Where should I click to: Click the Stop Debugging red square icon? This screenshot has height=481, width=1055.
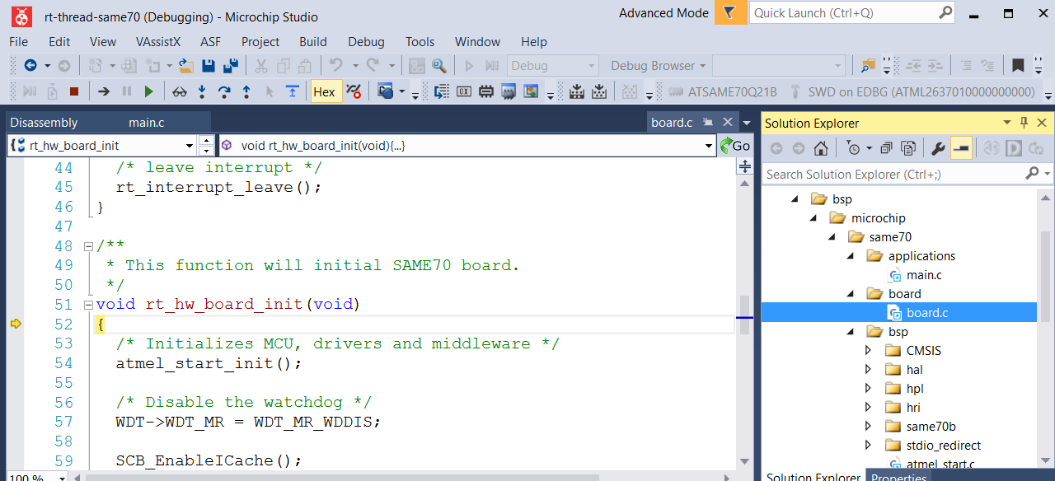pos(74,91)
